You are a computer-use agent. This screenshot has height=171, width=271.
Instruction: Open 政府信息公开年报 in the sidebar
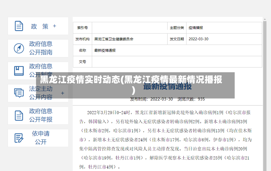38,116
